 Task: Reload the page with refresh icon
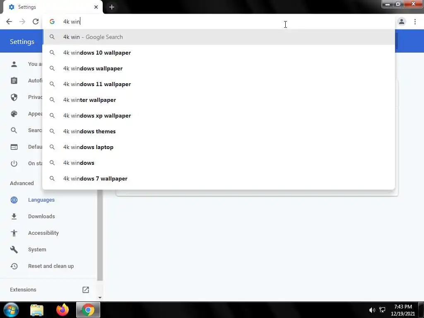click(36, 22)
